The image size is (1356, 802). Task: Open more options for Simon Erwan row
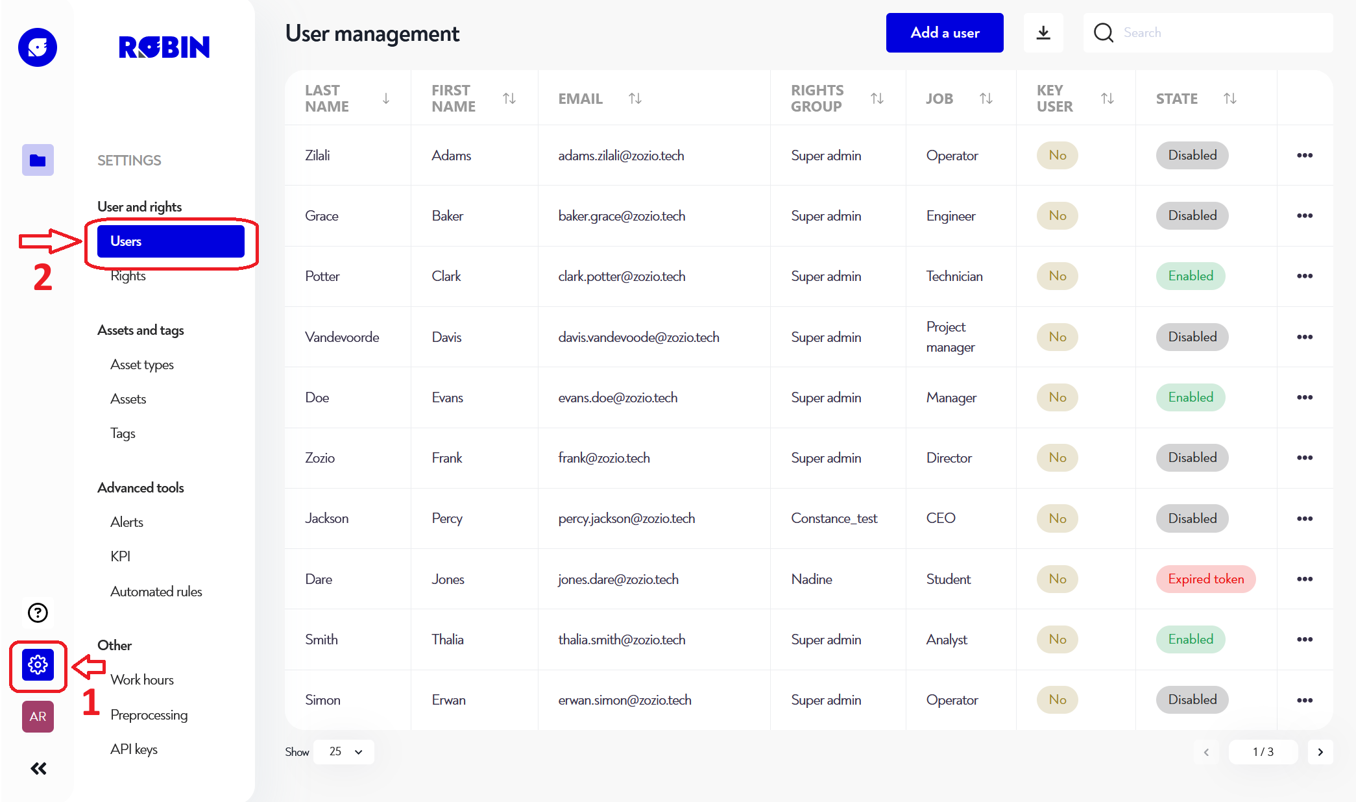(x=1305, y=700)
